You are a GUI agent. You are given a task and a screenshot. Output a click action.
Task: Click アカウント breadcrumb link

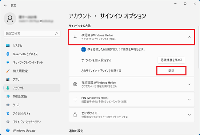click(x=80, y=16)
